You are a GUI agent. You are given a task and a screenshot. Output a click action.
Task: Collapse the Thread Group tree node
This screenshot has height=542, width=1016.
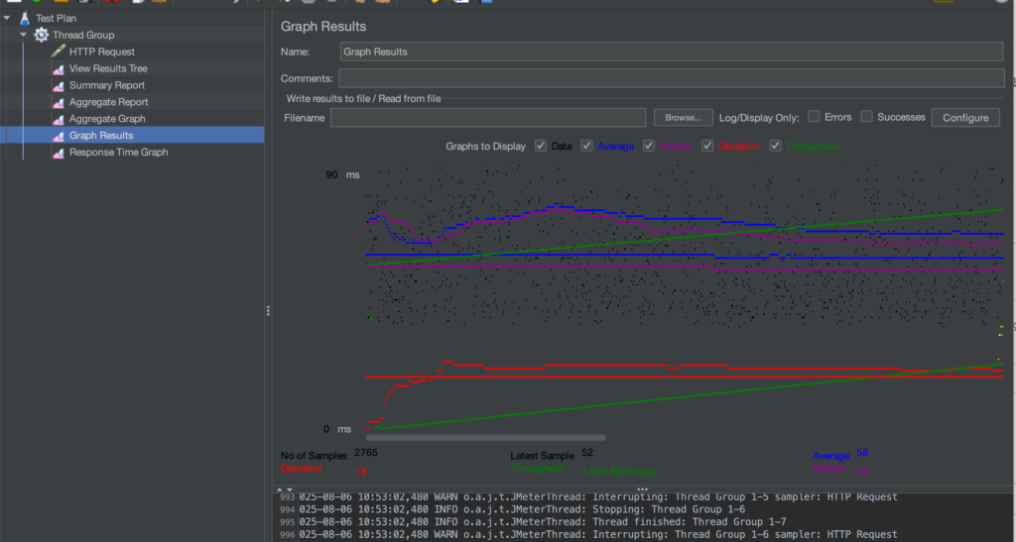[x=24, y=35]
